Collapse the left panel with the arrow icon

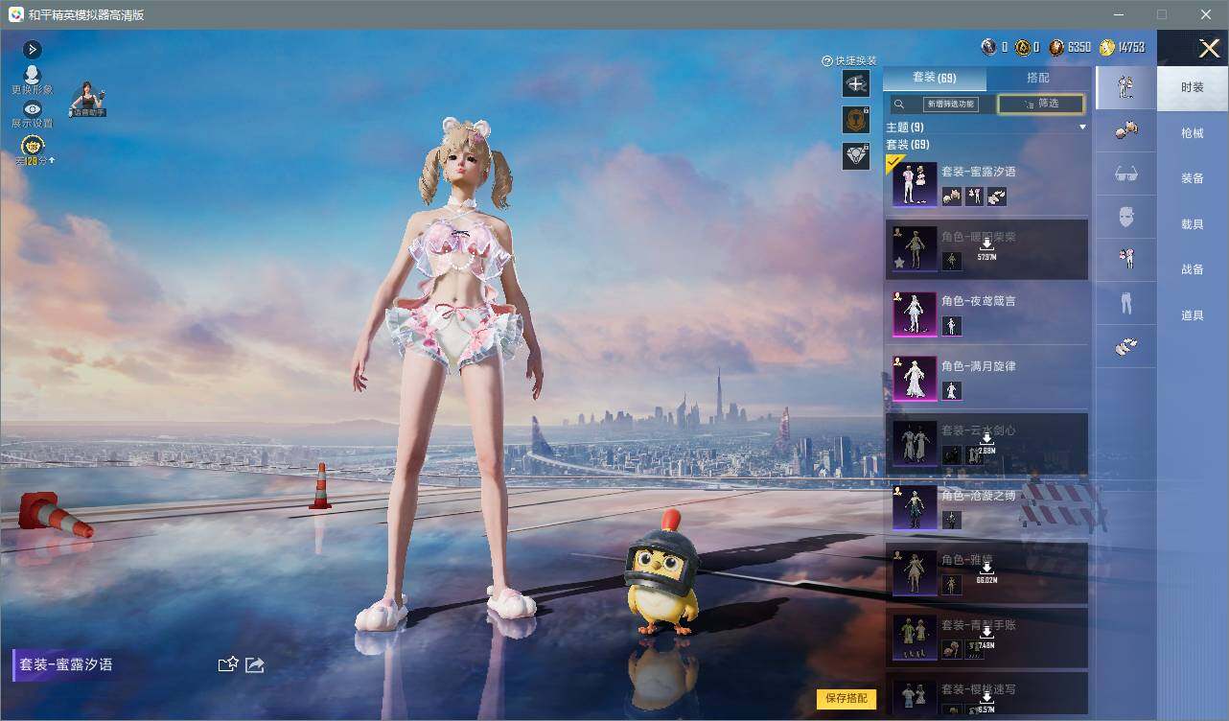pyautogui.click(x=32, y=49)
